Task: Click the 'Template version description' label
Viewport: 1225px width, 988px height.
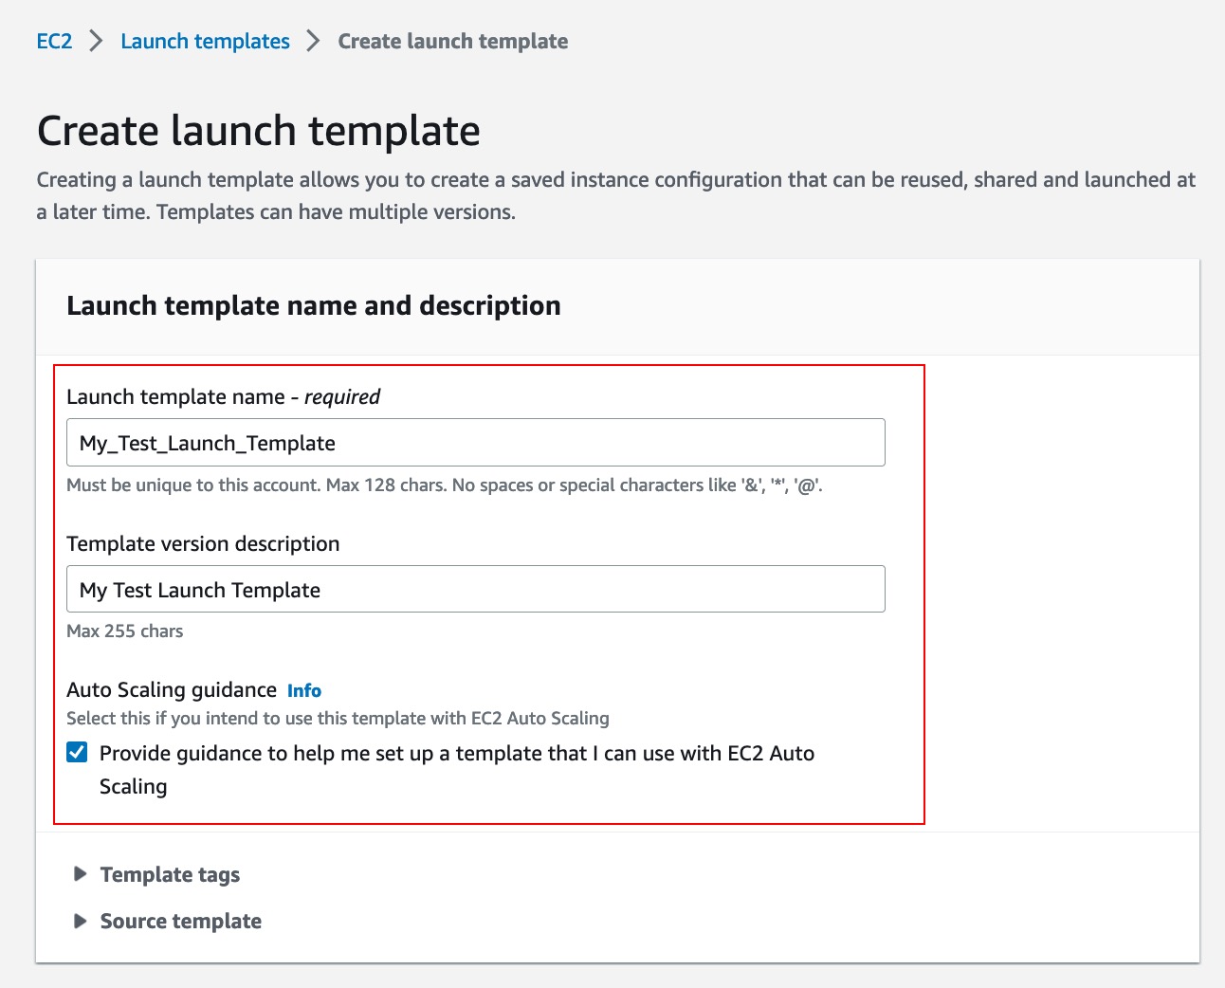Action: click(203, 544)
